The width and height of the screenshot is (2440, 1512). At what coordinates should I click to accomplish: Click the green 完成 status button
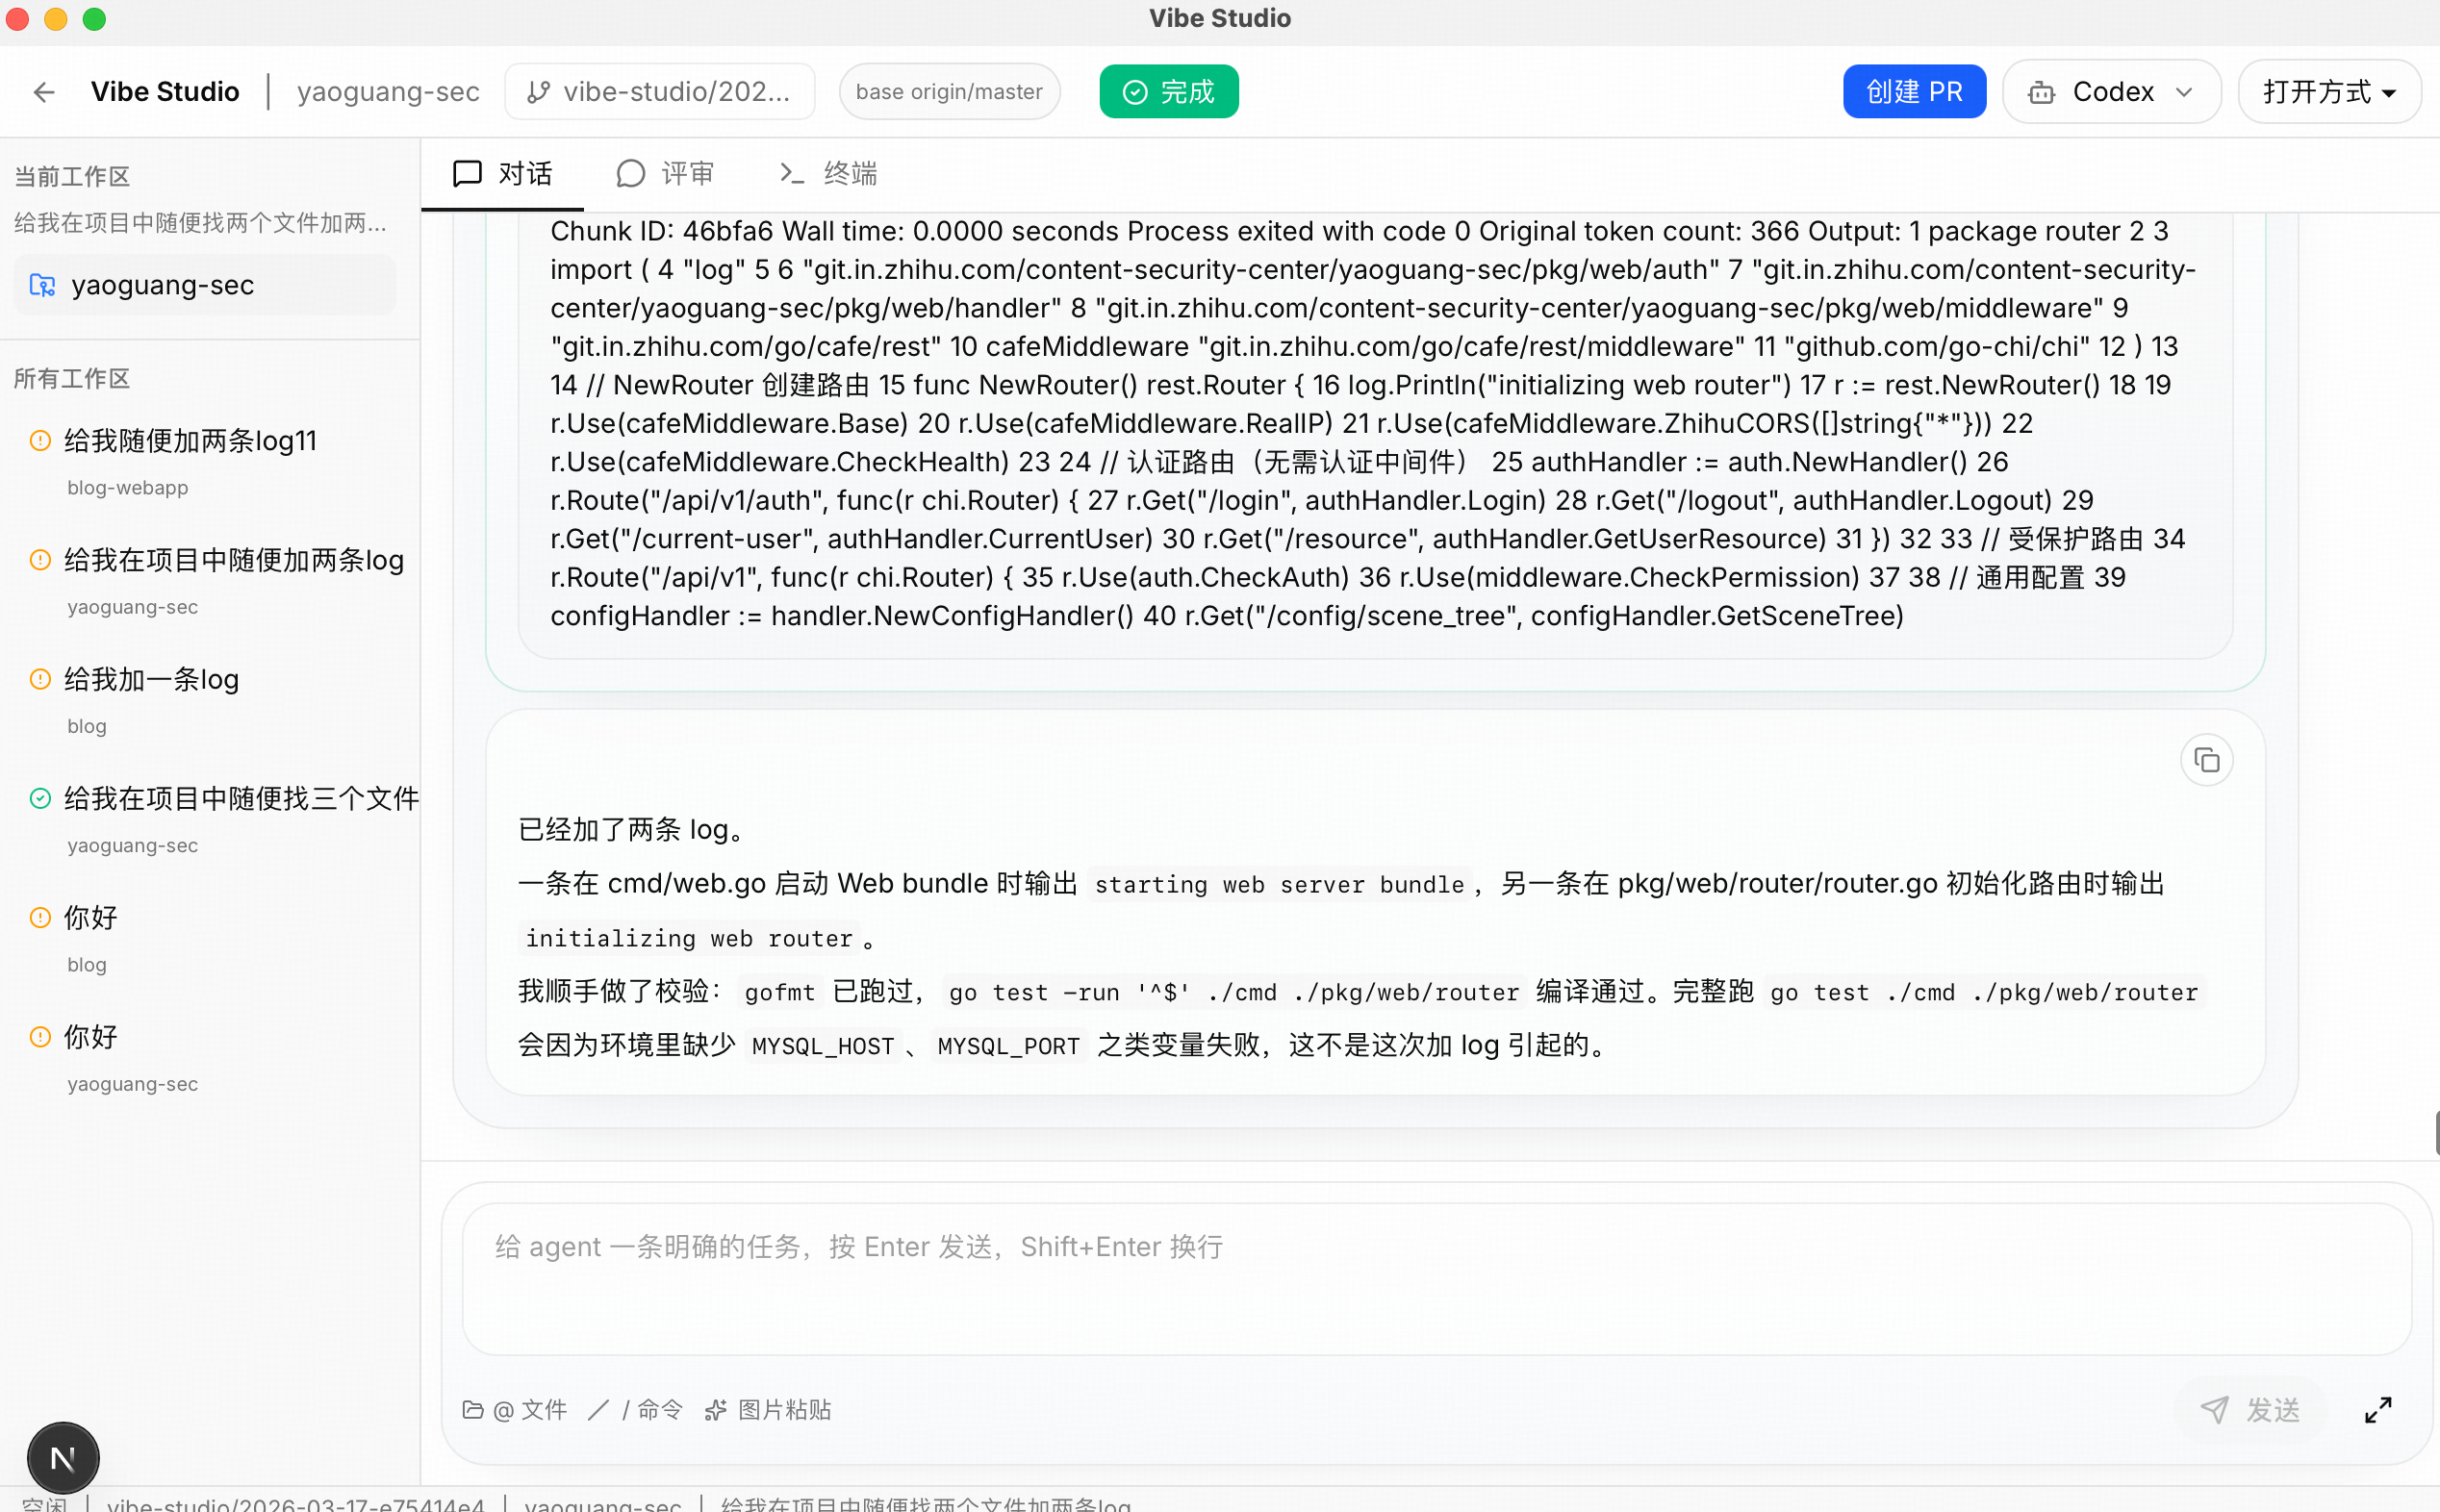click(1169, 92)
